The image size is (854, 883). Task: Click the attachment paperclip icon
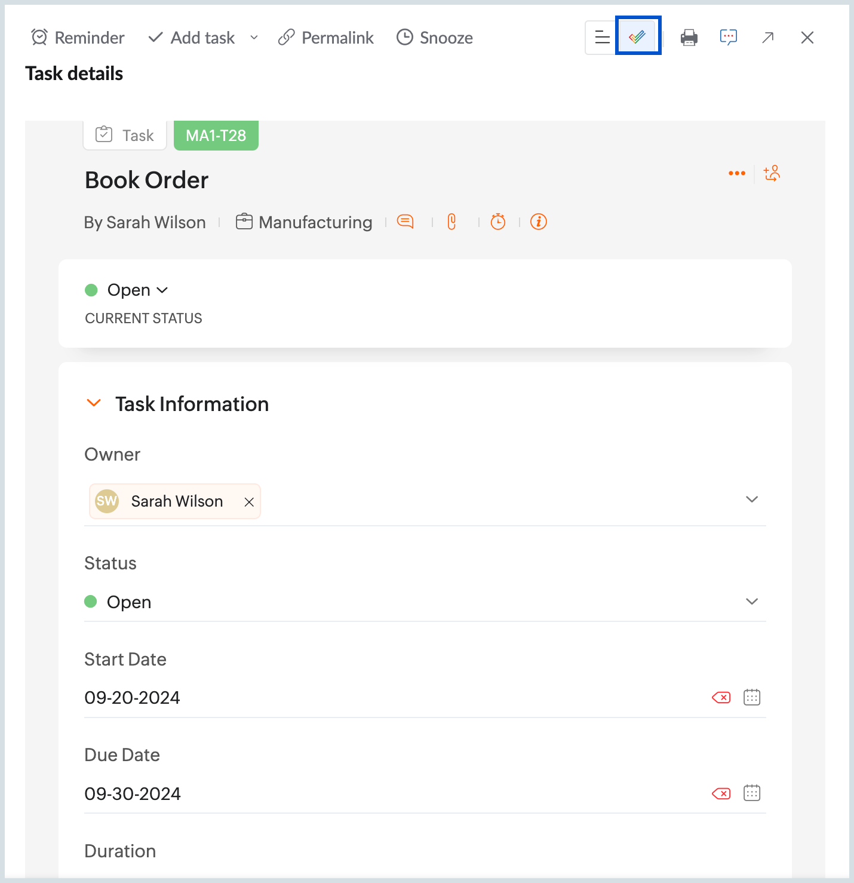click(x=451, y=222)
